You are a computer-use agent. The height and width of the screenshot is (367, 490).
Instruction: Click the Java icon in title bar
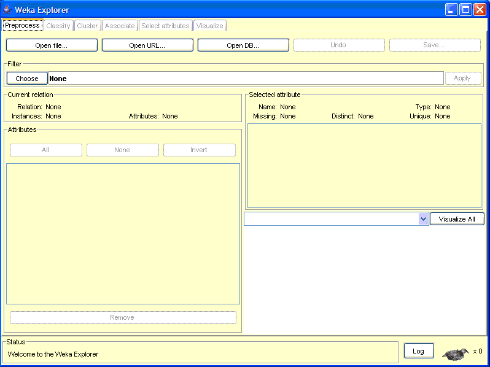(7, 10)
